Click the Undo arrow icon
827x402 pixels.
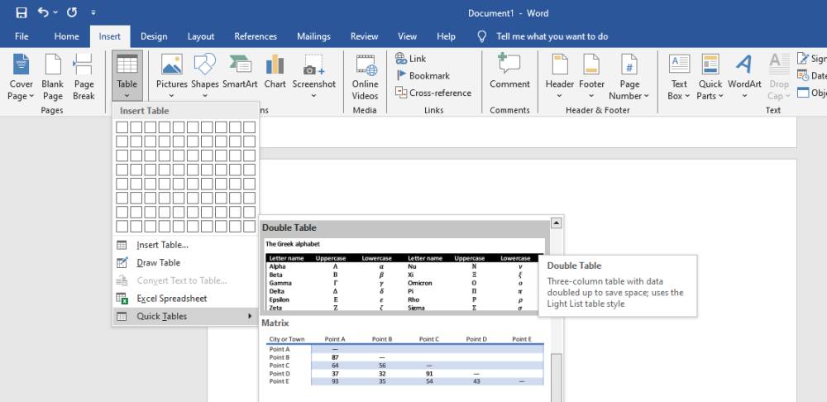point(43,12)
